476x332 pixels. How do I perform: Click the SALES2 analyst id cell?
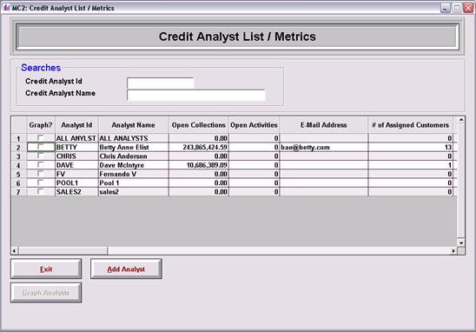[76, 192]
